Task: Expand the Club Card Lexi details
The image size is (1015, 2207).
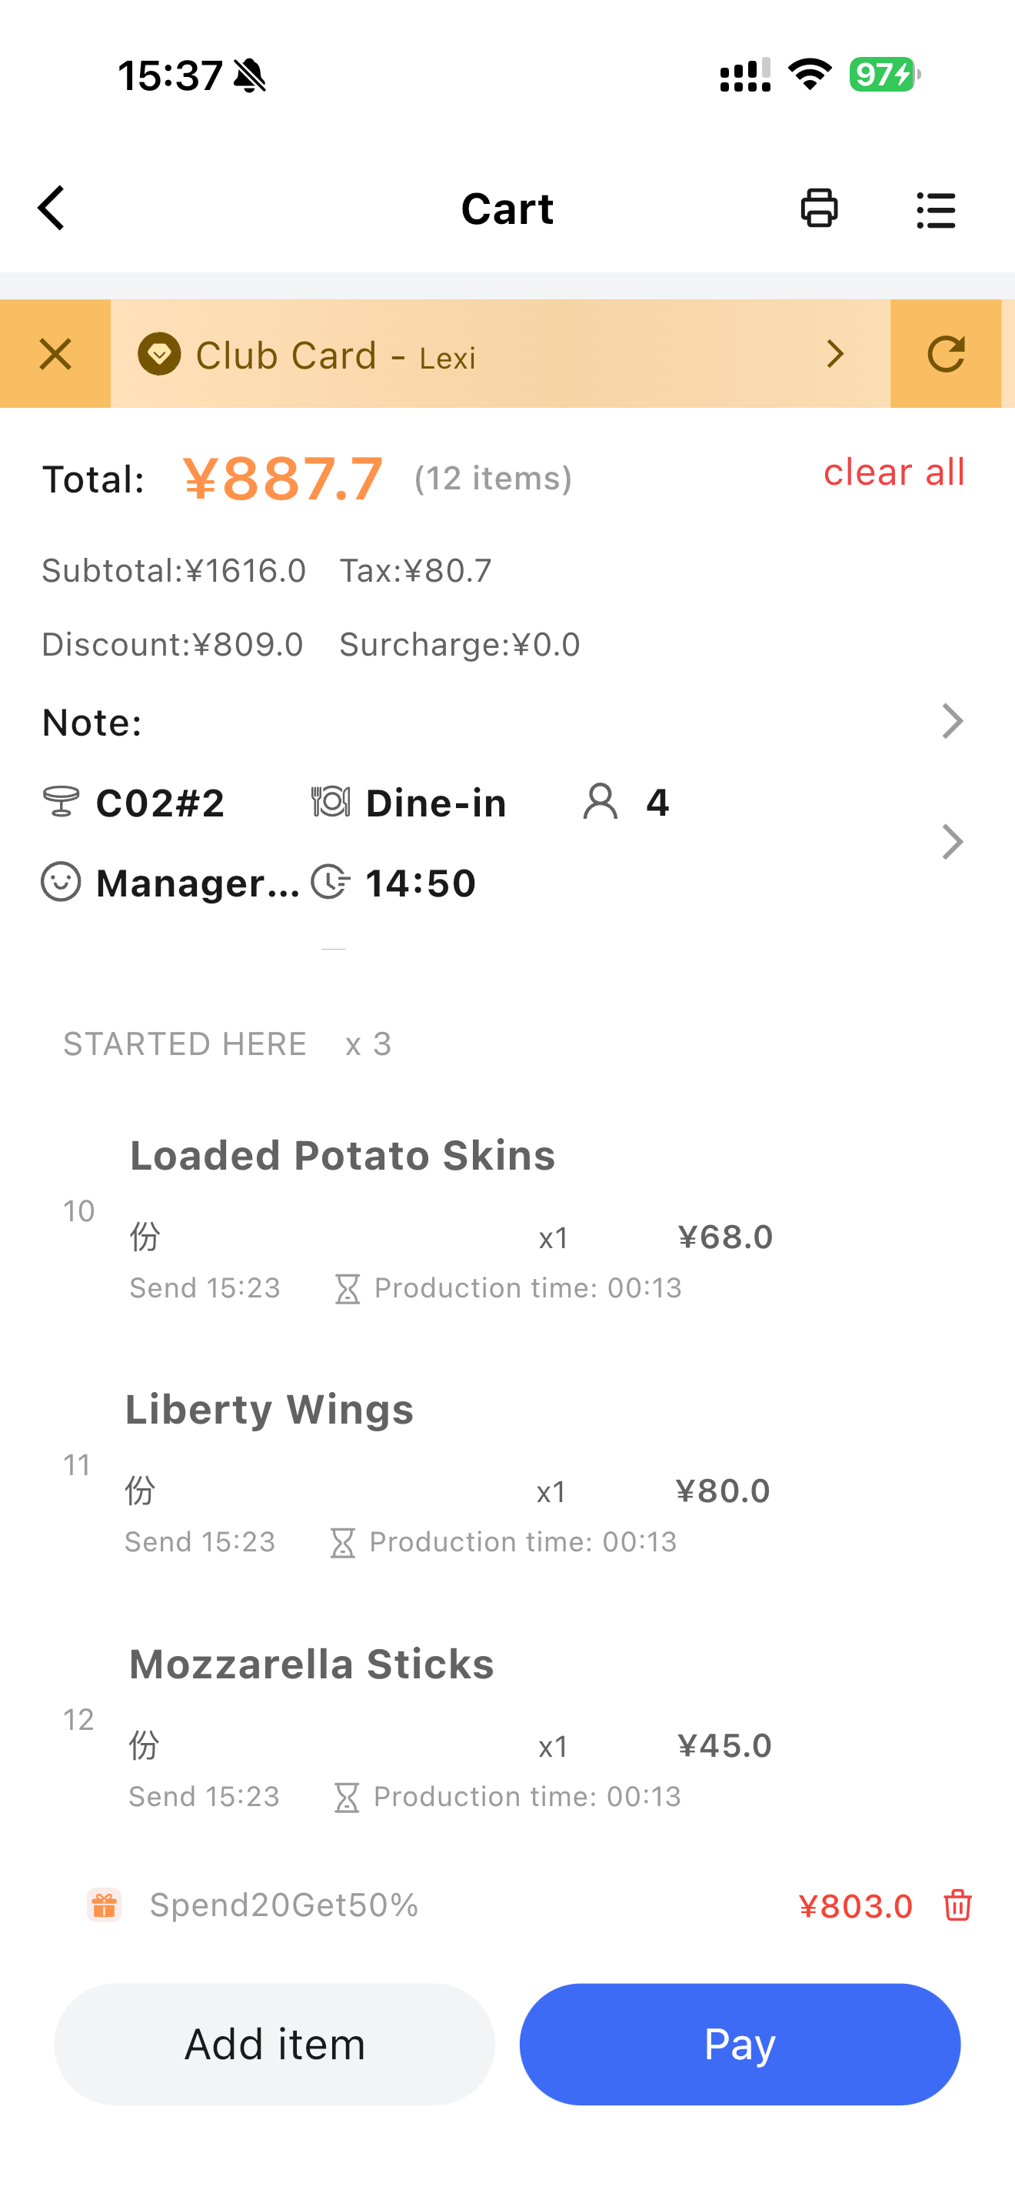Action: click(835, 354)
